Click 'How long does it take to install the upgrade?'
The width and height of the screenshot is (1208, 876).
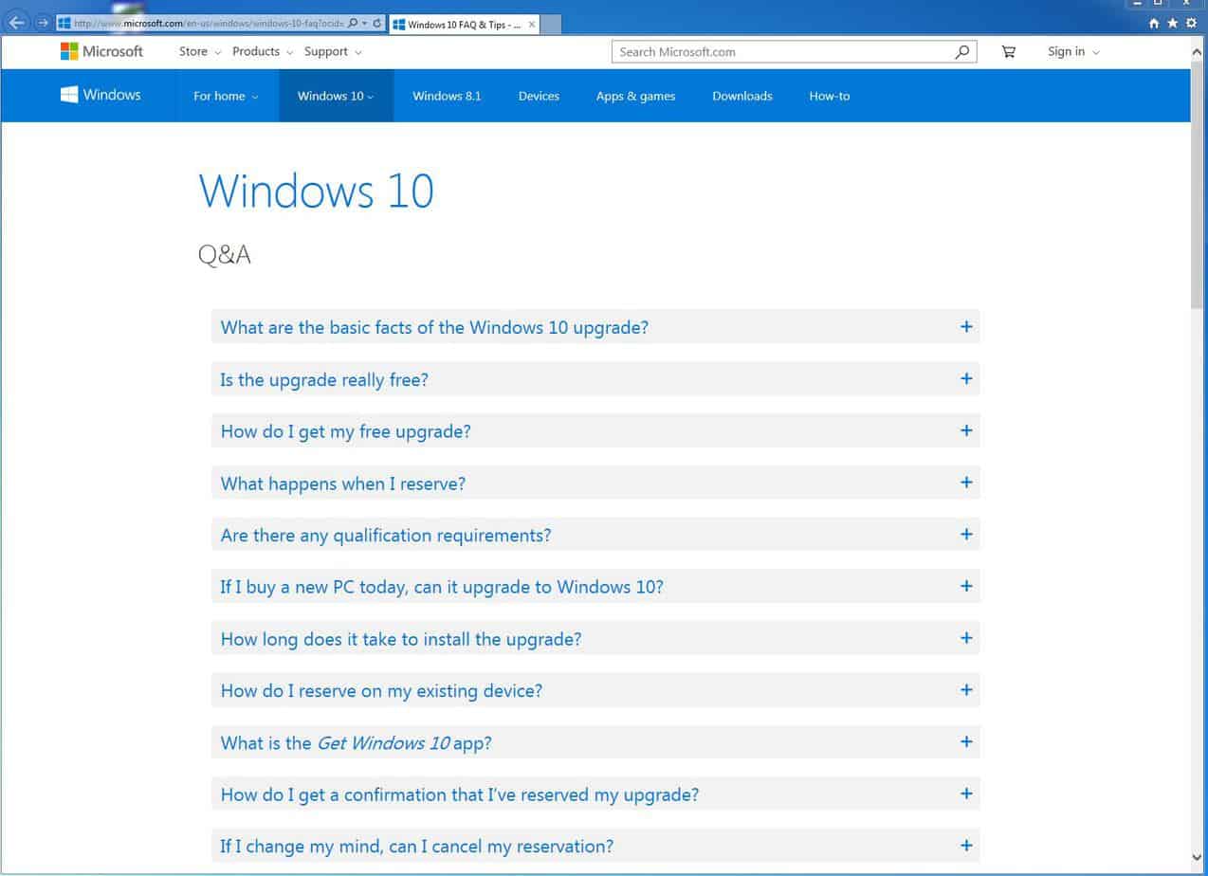[x=401, y=639]
